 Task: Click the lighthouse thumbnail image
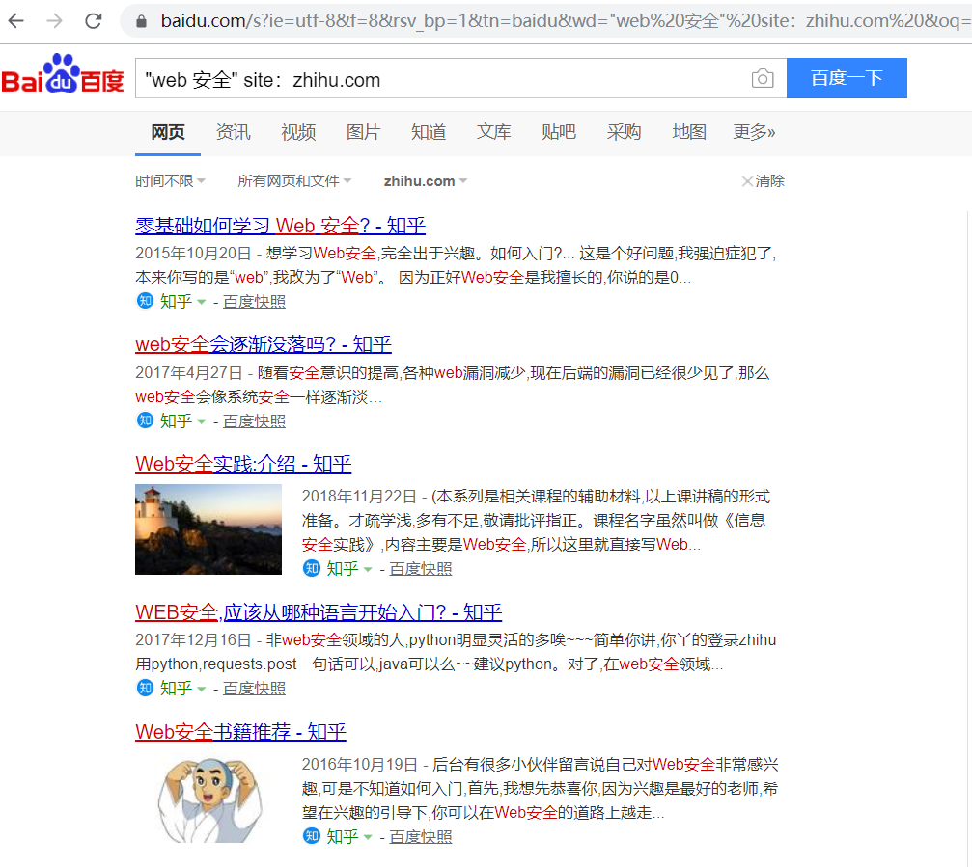(208, 529)
